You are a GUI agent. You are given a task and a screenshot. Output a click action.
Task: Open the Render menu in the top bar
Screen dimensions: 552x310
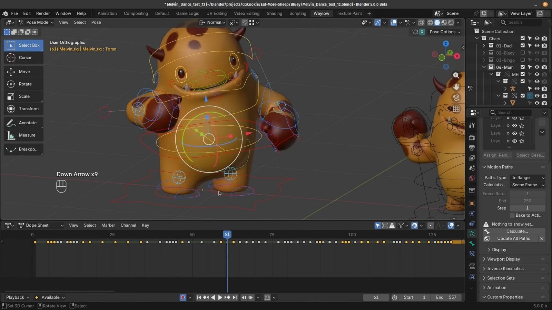pyautogui.click(x=43, y=13)
